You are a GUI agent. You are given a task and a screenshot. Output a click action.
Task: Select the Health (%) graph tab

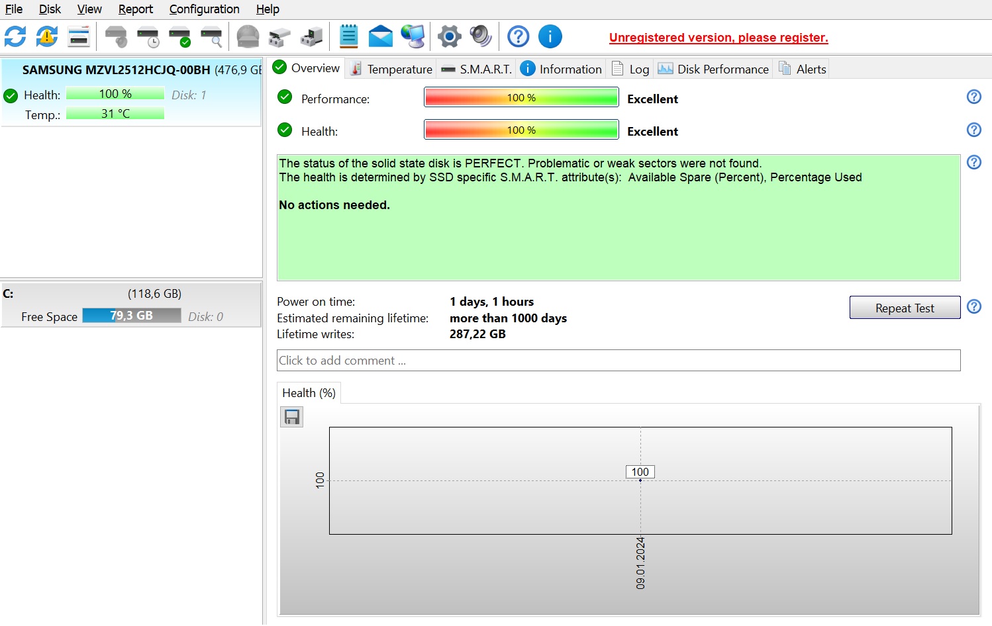click(x=309, y=393)
